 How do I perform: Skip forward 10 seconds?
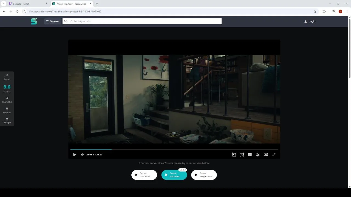tap(242, 155)
